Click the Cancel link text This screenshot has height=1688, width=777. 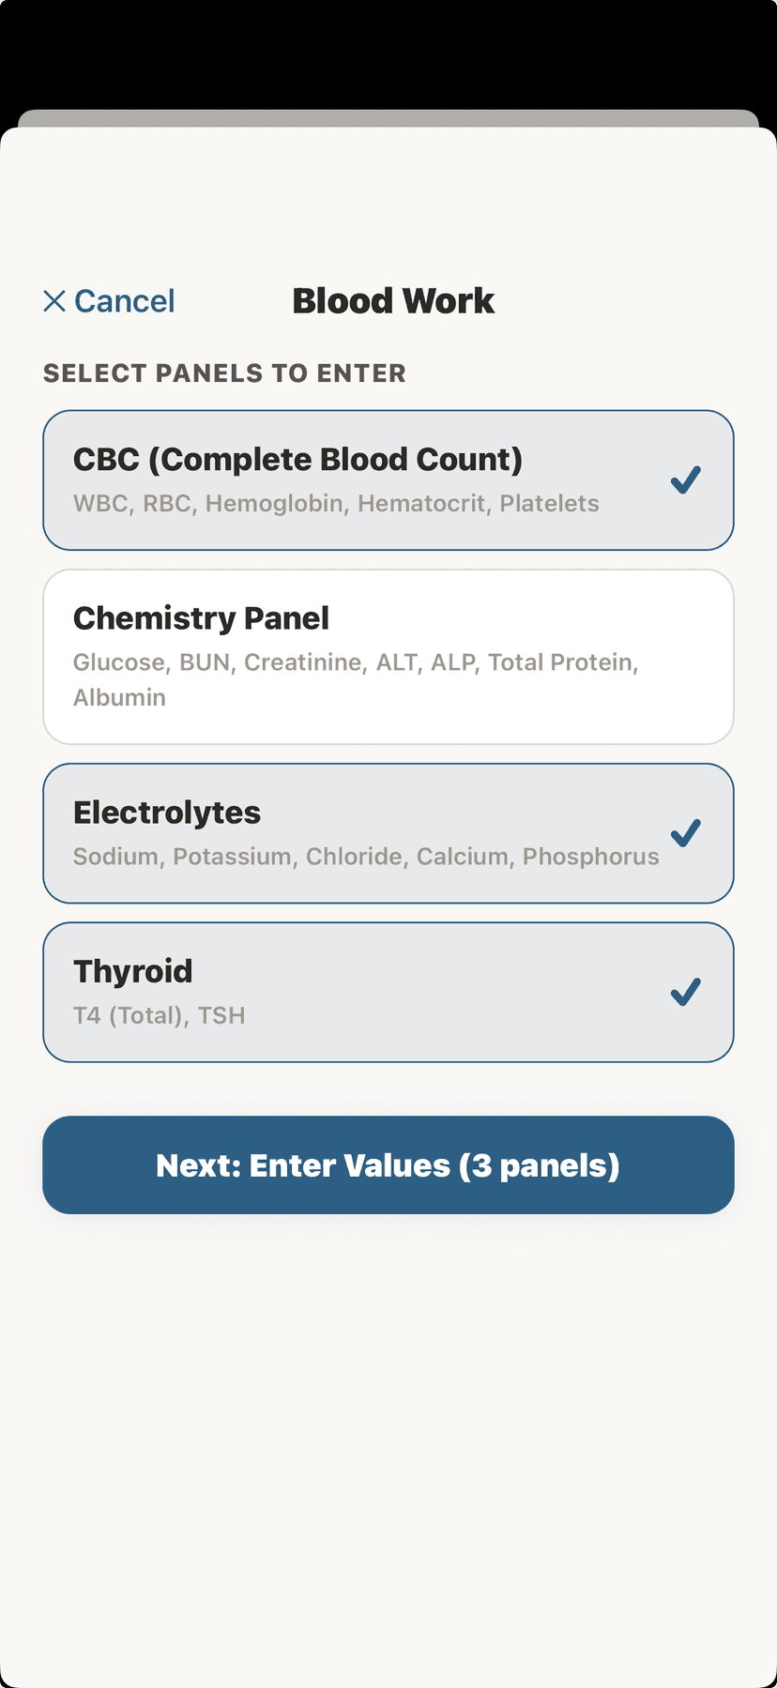click(124, 301)
